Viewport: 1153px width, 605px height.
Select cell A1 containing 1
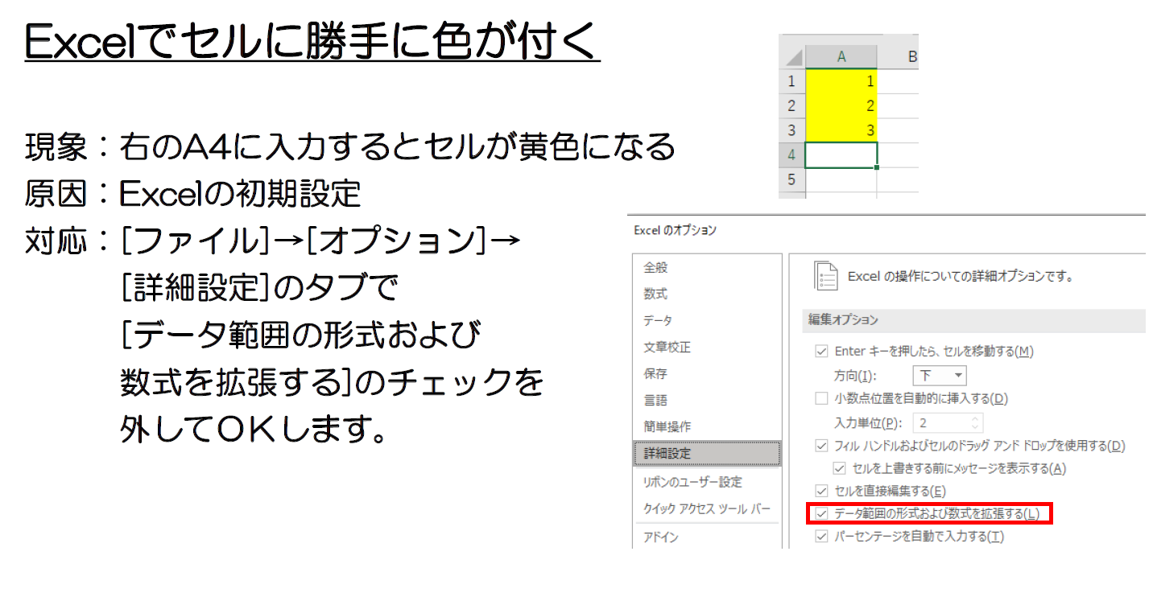[x=841, y=80]
